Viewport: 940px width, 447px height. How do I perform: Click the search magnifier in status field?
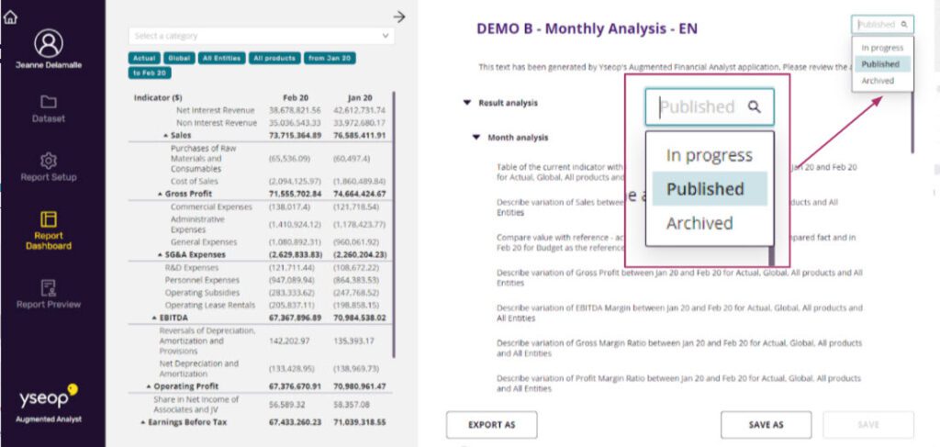[904, 25]
